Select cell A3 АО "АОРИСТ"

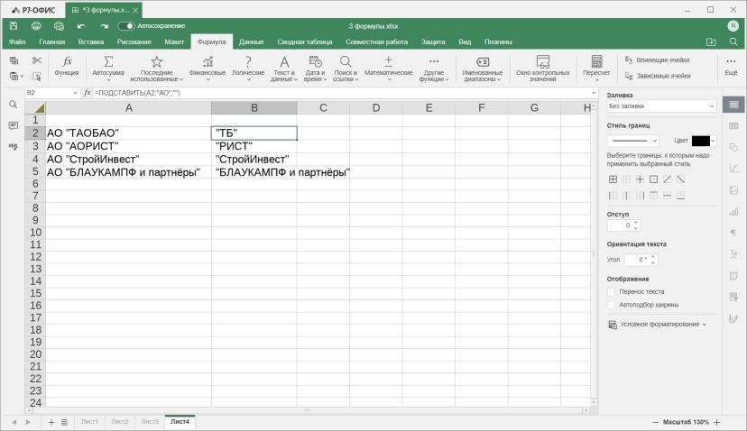point(129,146)
